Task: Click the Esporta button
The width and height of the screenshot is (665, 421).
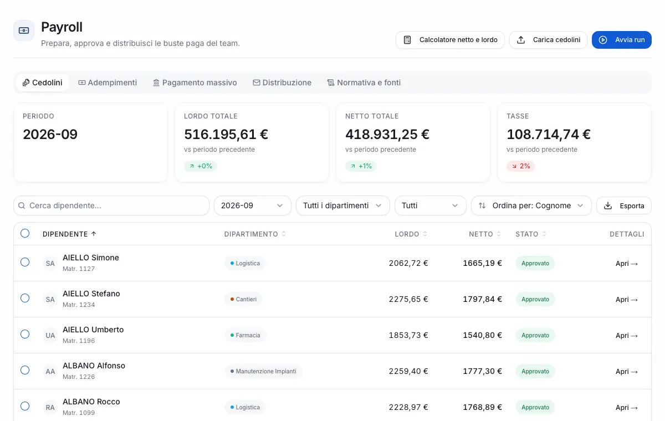Action: [624, 206]
